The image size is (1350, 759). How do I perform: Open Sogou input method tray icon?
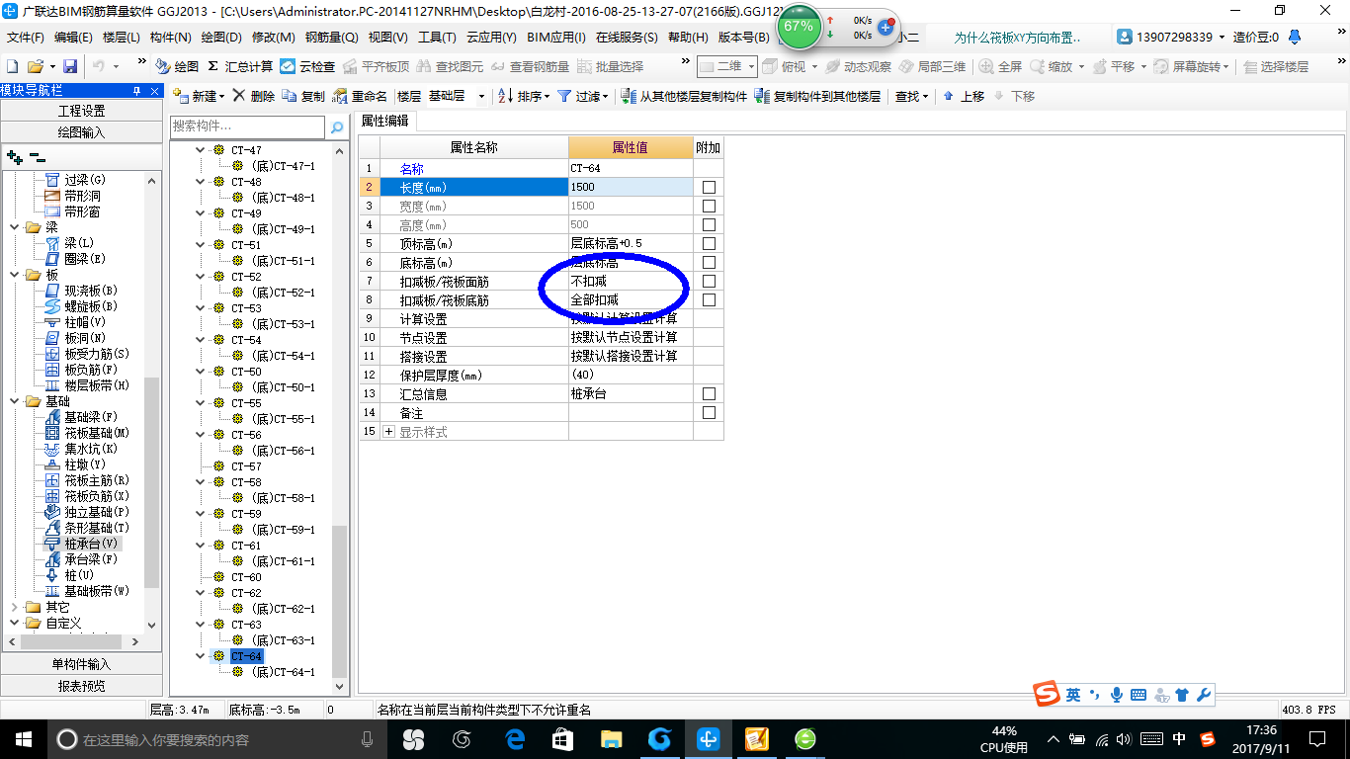[1207, 739]
